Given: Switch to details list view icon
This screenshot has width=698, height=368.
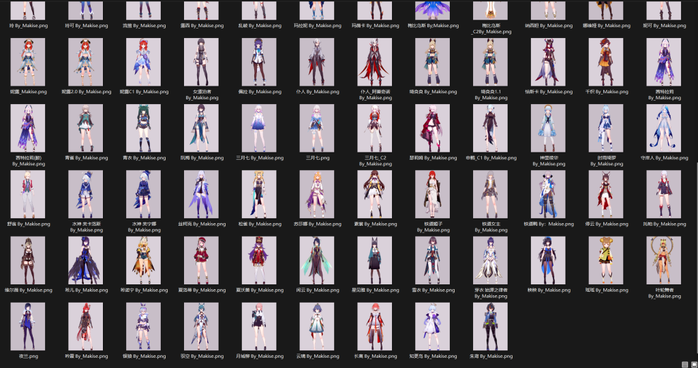Looking at the screenshot, I should (x=684, y=364).
